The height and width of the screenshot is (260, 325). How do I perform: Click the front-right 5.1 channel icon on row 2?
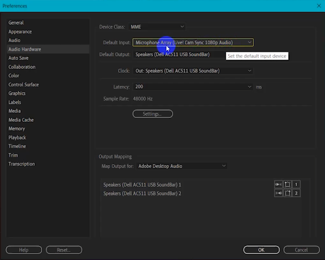tap(287, 193)
